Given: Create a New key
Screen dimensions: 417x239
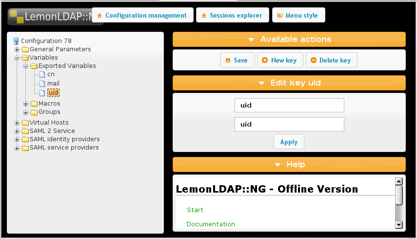Looking at the screenshot, I should [280, 60].
